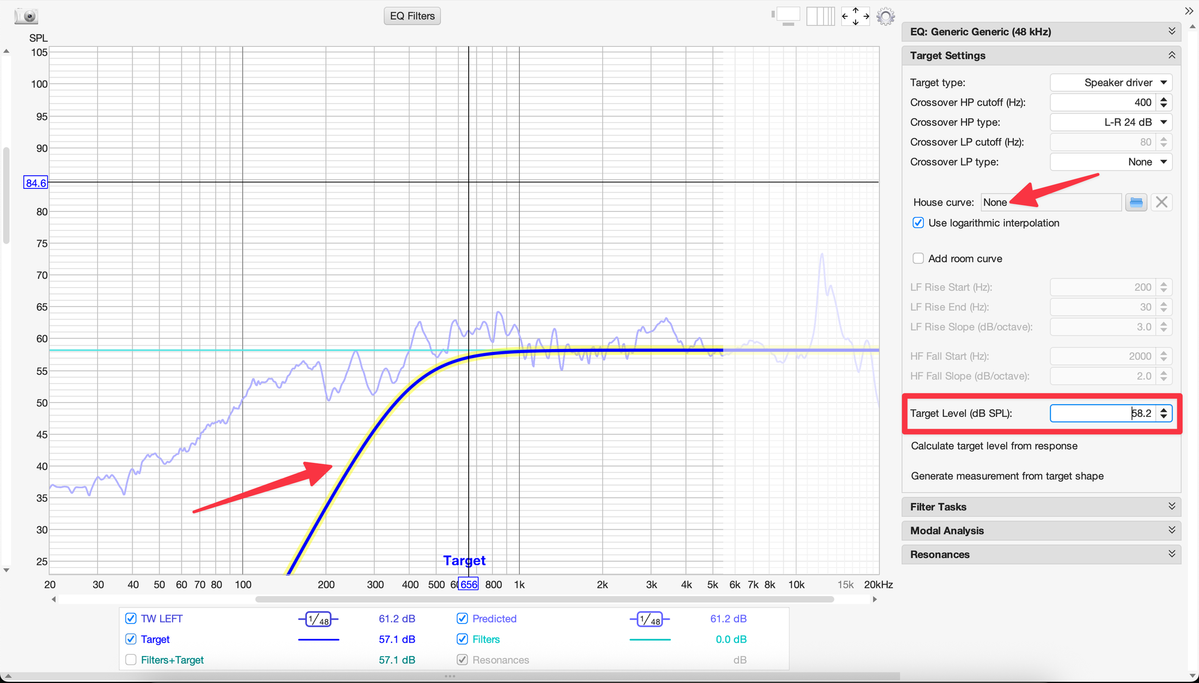The width and height of the screenshot is (1199, 683).
Task: Expand the Filter Tasks section
Action: [x=1041, y=507]
